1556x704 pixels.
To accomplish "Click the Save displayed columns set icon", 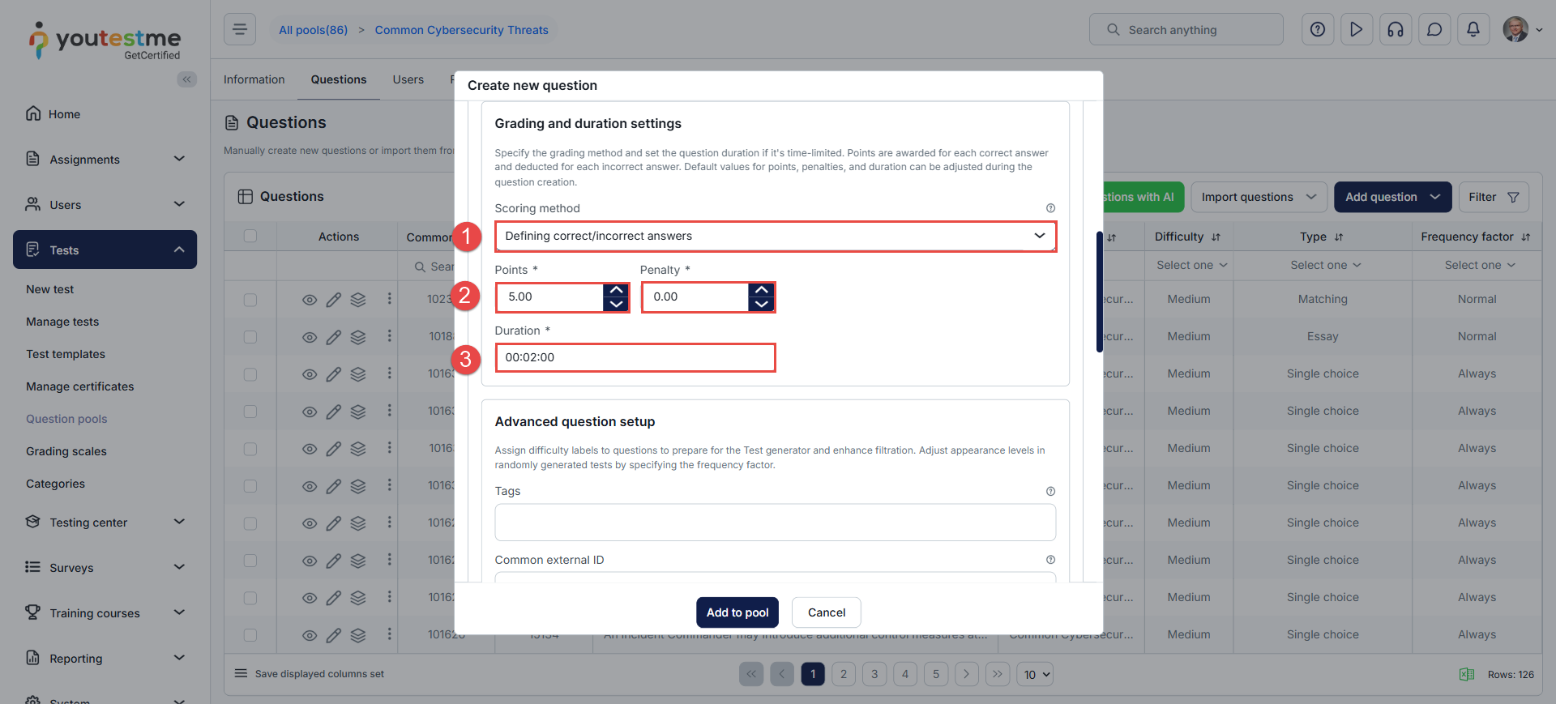I will (241, 673).
